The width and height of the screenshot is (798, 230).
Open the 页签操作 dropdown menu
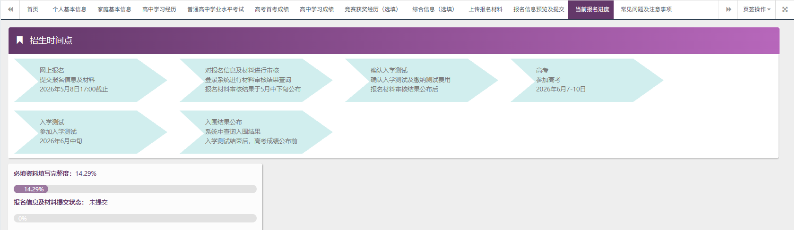click(x=756, y=9)
